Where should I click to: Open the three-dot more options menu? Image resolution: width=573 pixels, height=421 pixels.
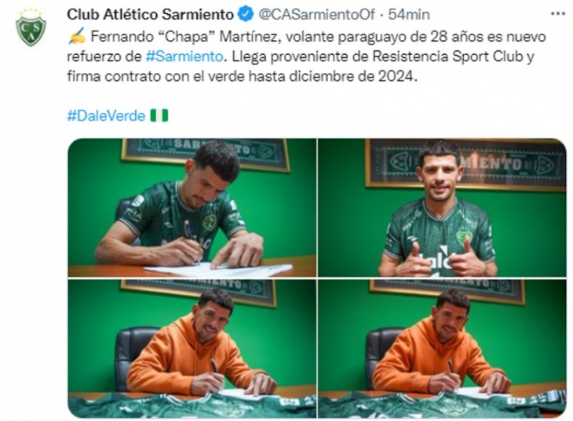pos(557,14)
